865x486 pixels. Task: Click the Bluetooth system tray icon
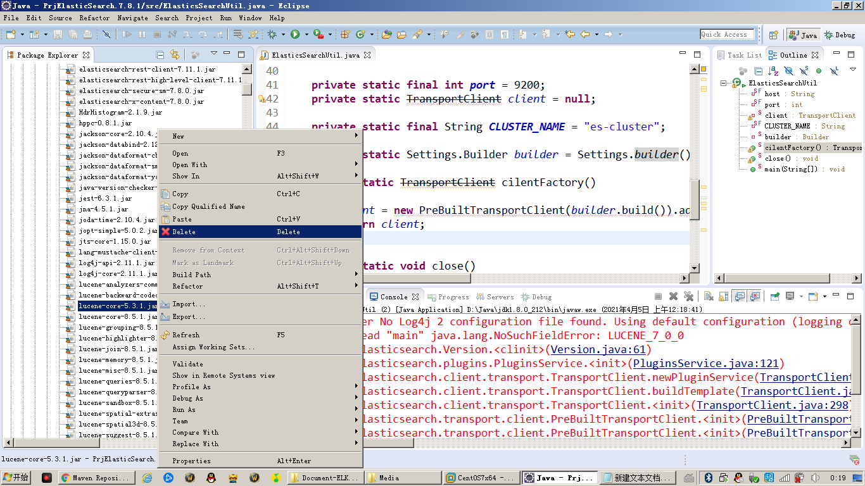(709, 478)
